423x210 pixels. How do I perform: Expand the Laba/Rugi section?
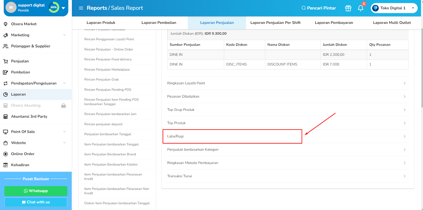coord(288,136)
